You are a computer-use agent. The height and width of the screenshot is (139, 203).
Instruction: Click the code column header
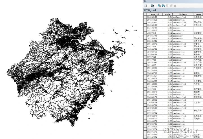click(x=167, y=14)
